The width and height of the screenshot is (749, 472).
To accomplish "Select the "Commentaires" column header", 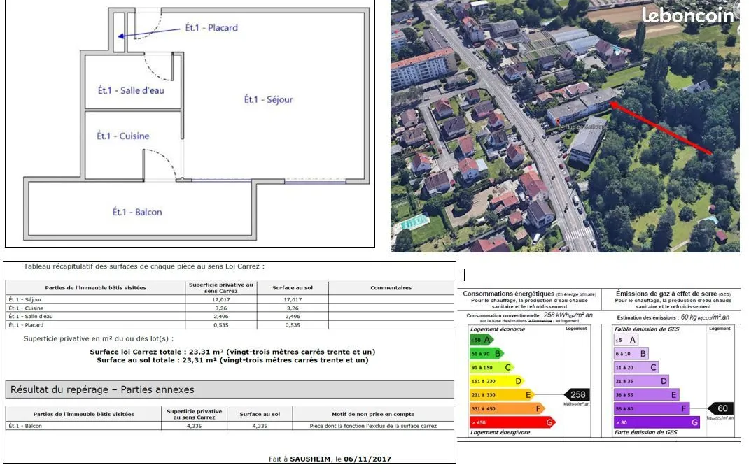I will coord(391,288).
